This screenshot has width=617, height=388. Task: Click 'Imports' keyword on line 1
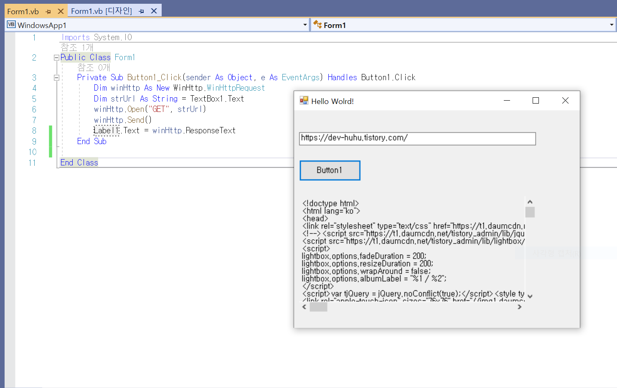[x=76, y=37]
